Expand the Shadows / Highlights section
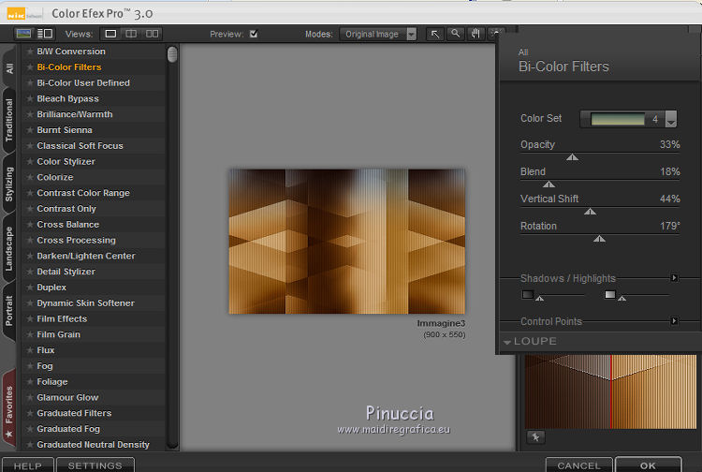Image resolution: width=702 pixels, height=472 pixels. click(x=674, y=278)
